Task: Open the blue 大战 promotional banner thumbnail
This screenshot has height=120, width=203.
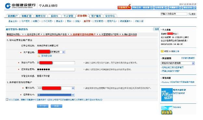Action: pyautogui.click(x=167, y=95)
